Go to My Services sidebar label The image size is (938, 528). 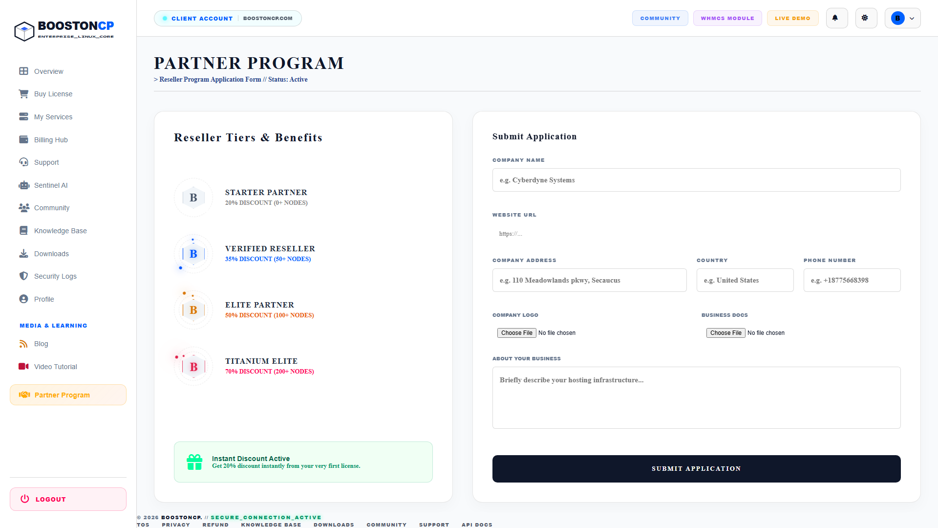(53, 117)
